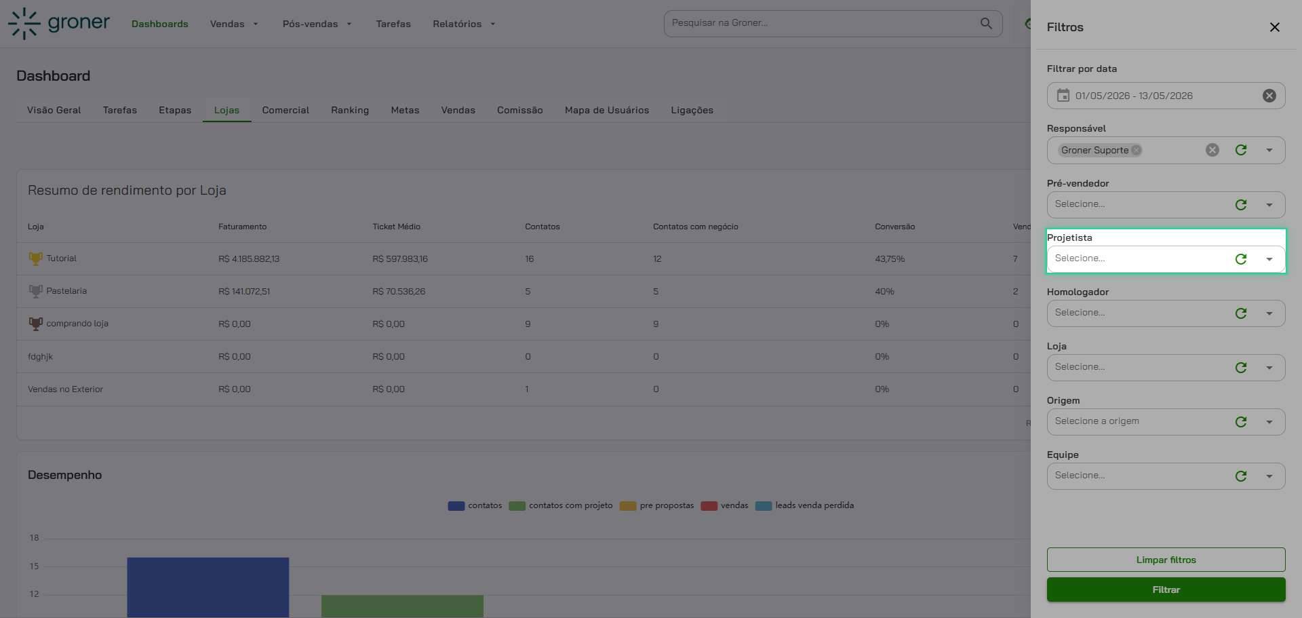Refresh the Equipe list
This screenshot has height=618, width=1302.
[x=1240, y=476]
